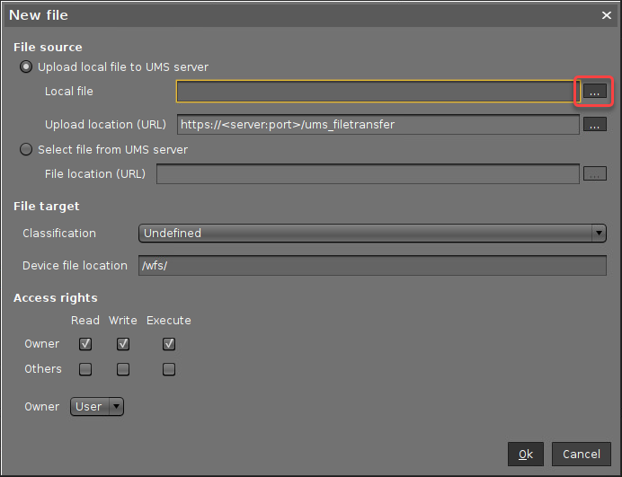Click the browse button for Local file
Viewport: 622px width, 477px height.
point(594,92)
